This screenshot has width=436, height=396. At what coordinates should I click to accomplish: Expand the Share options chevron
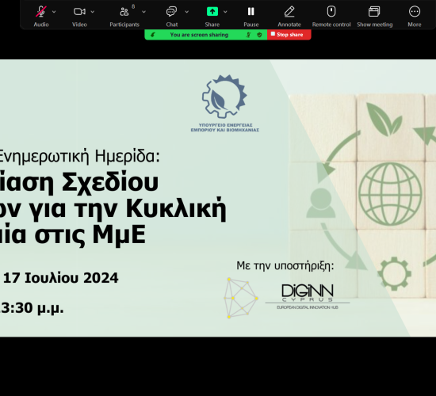click(x=225, y=12)
